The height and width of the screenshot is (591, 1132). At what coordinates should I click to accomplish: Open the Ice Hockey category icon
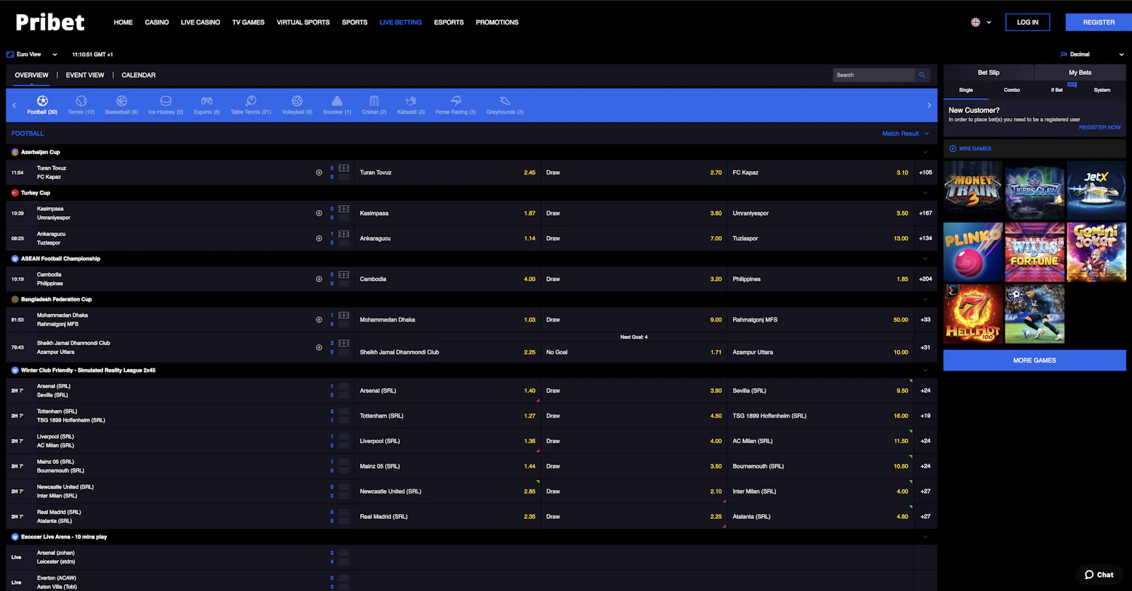(166, 102)
